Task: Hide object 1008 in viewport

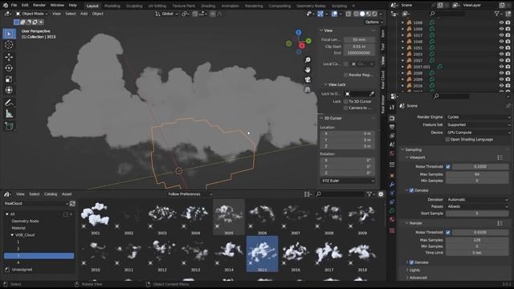Action: 501,22
